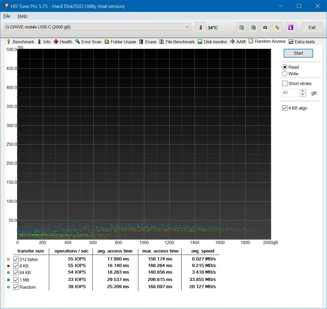Select the Read radio button
The height and width of the screenshot is (309, 327).
pyautogui.click(x=285, y=67)
